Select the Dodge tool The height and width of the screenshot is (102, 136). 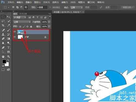tap(8, 43)
